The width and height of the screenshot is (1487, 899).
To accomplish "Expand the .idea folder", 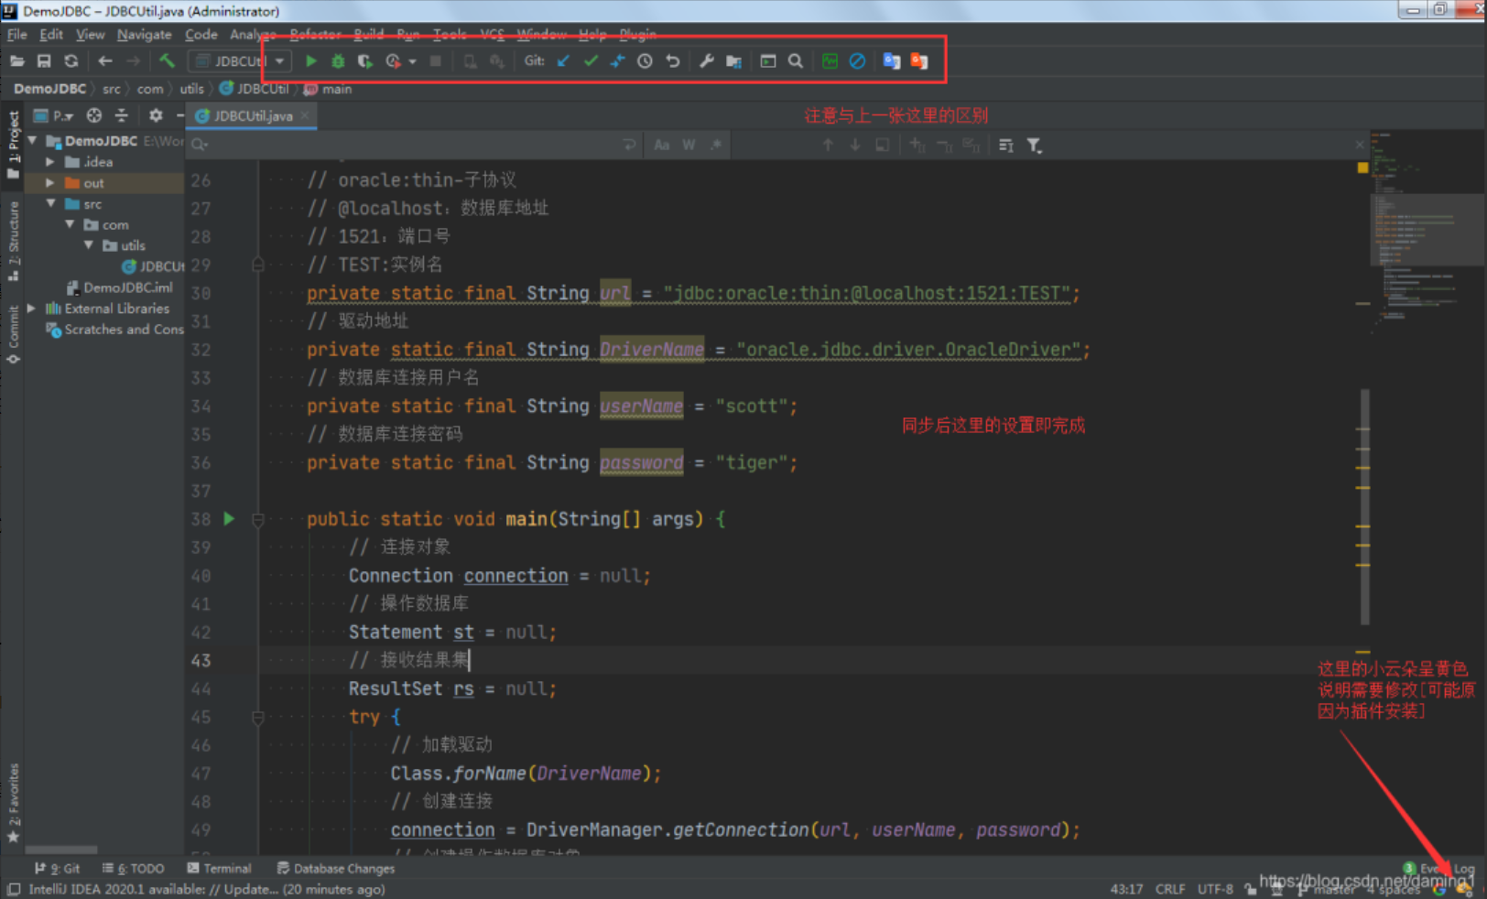I will point(50,162).
